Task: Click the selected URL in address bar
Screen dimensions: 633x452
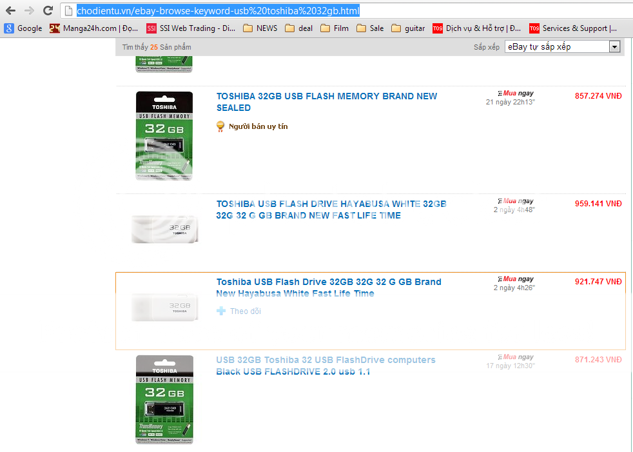Action: (x=218, y=11)
